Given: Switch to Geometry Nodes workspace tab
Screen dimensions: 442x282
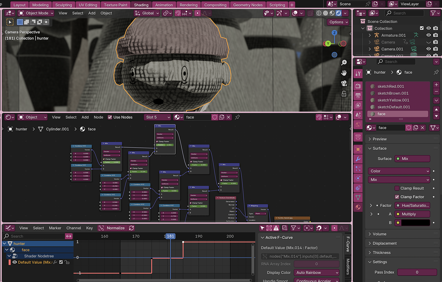Looking at the screenshot, I should (x=248, y=5).
